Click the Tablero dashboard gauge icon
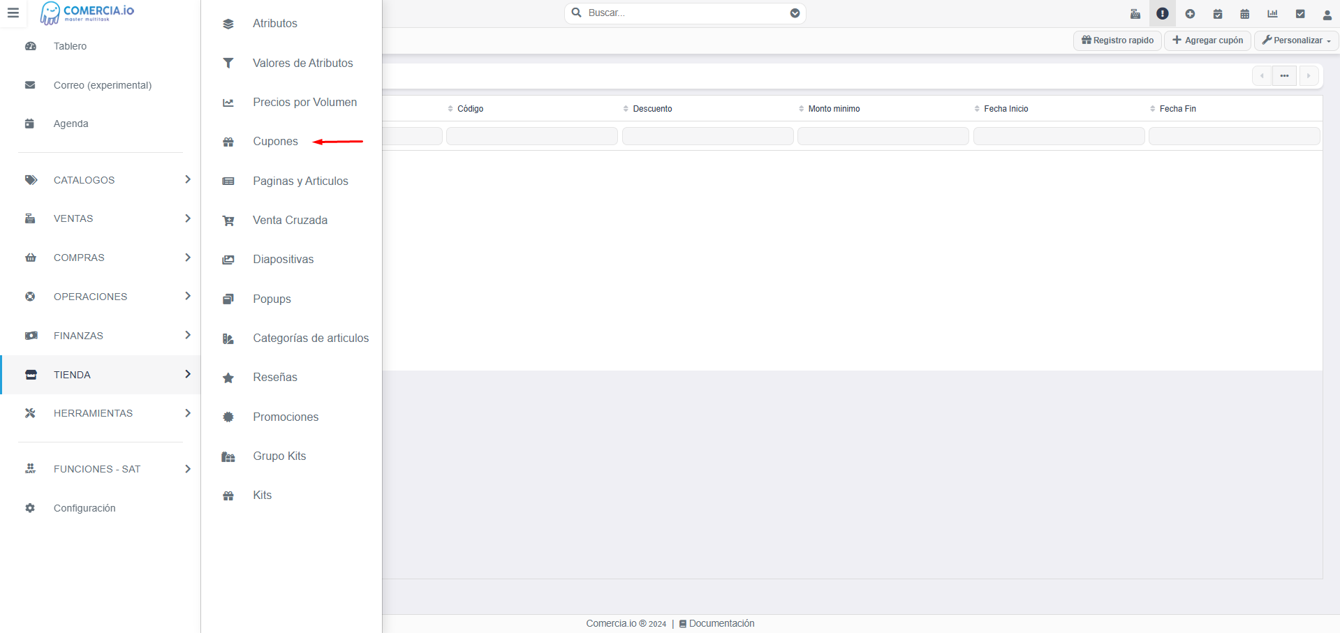Viewport: 1340px width, 633px height. (30, 46)
